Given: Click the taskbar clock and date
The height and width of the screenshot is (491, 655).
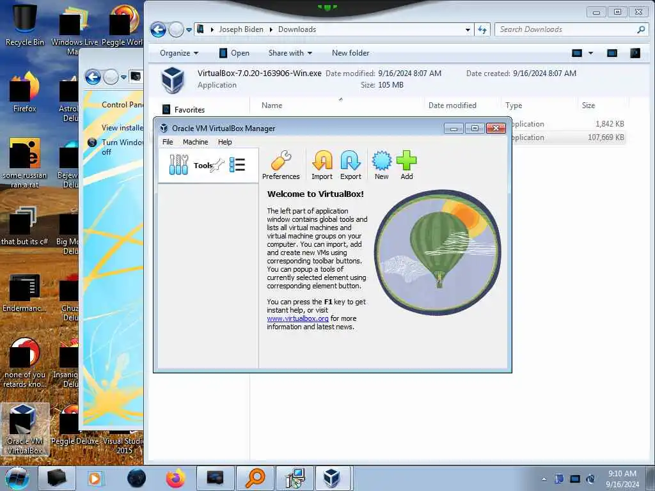Looking at the screenshot, I should 622,479.
